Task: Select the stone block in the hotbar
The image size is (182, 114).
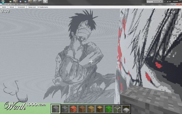Action: [55, 109]
